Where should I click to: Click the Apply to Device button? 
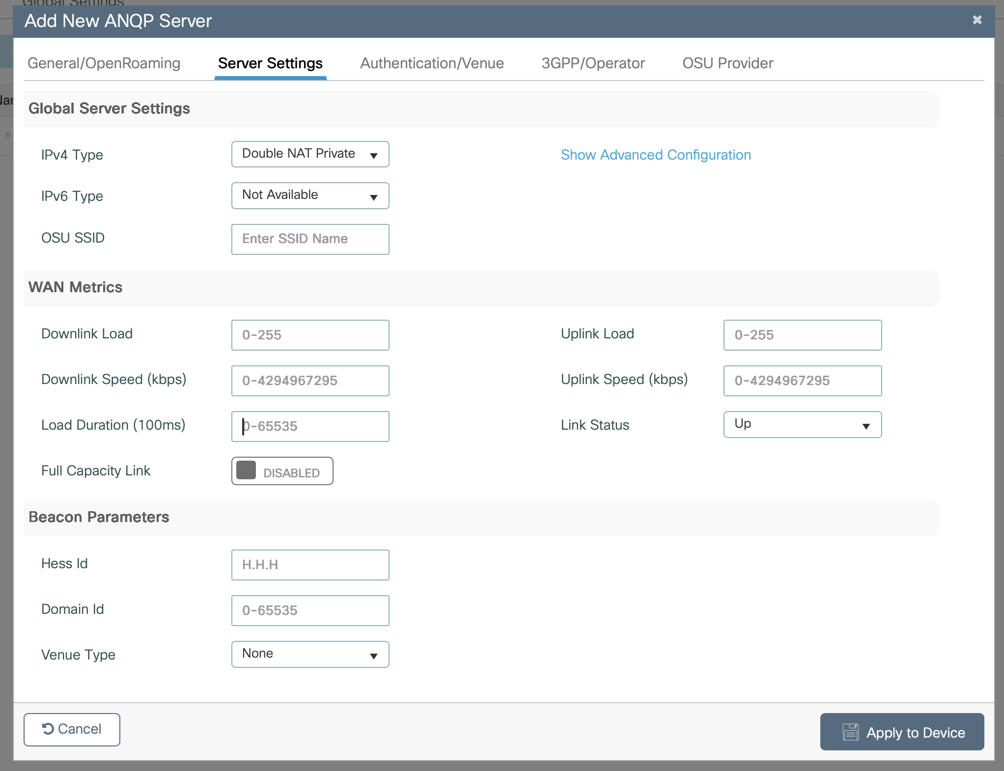click(901, 732)
